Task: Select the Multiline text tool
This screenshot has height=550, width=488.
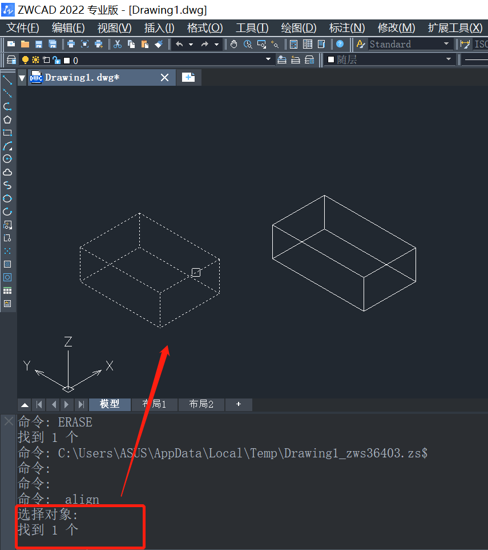Action: (7, 304)
